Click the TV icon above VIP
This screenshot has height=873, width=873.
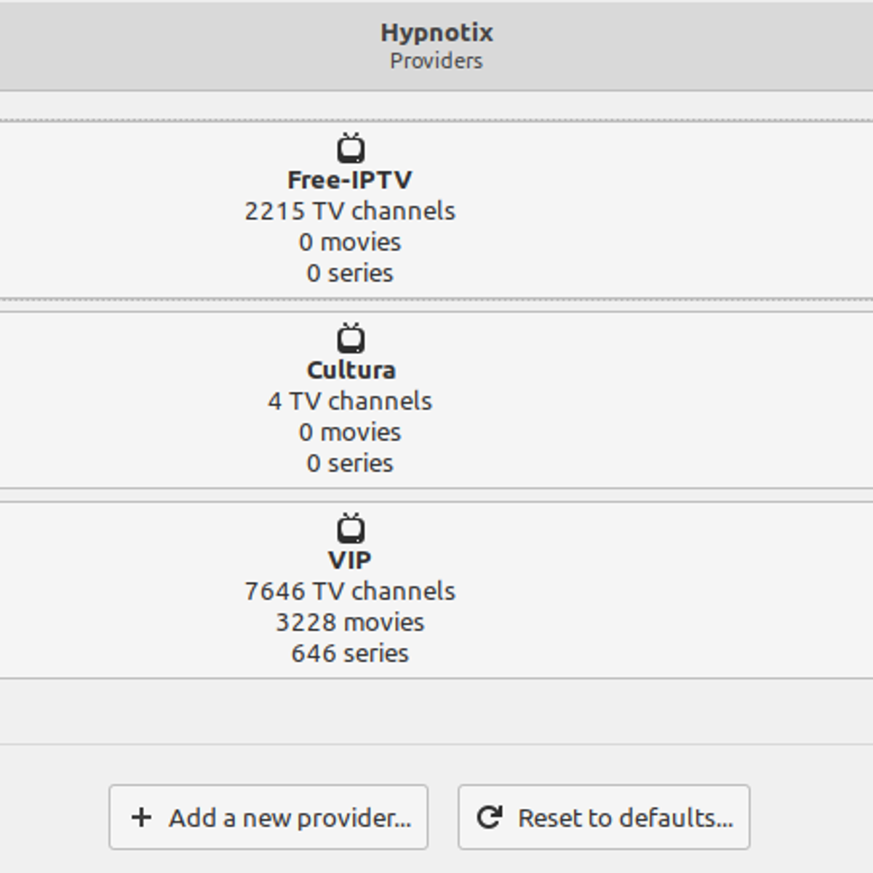pos(351,528)
